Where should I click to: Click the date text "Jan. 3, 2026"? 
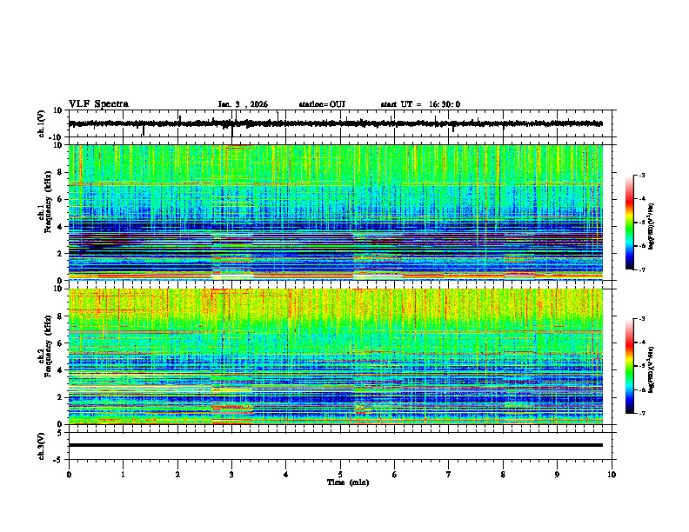(243, 104)
